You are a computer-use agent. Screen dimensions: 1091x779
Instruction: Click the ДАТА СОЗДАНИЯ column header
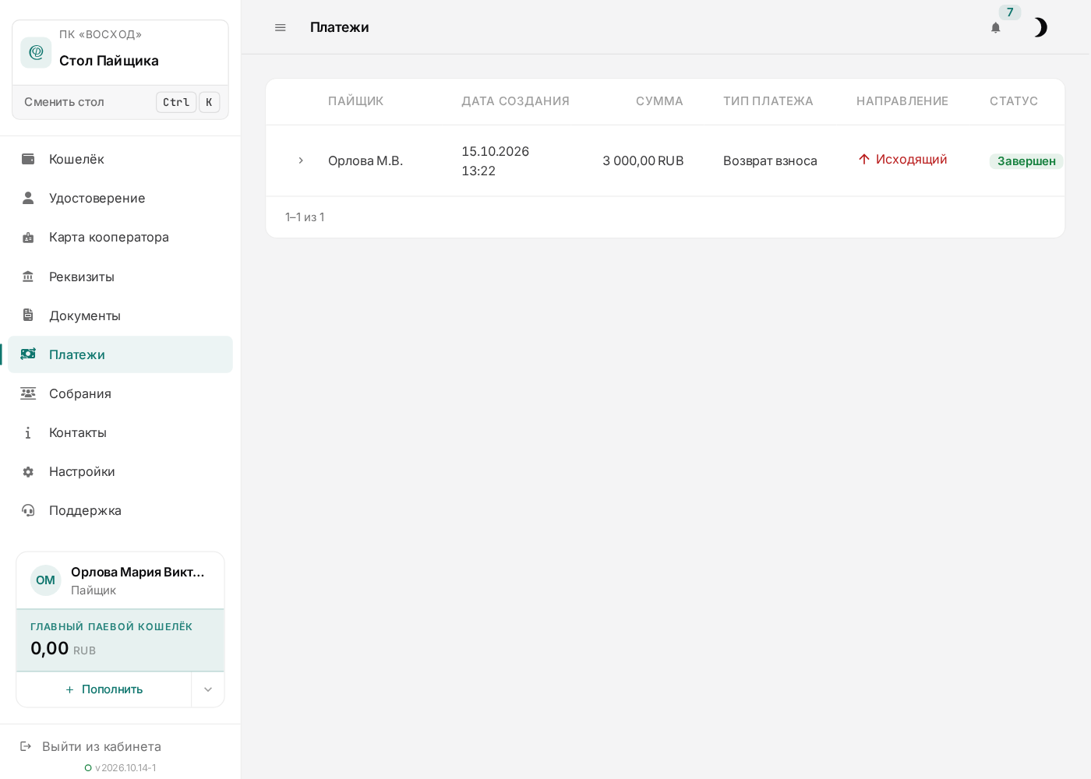point(515,101)
